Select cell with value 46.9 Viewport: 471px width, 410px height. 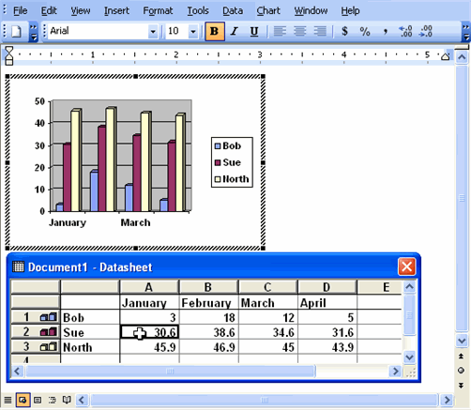208,347
